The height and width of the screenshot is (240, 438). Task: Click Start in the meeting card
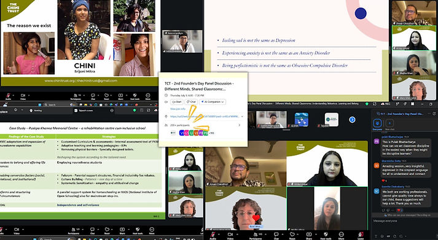pyautogui.click(x=177, y=102)
